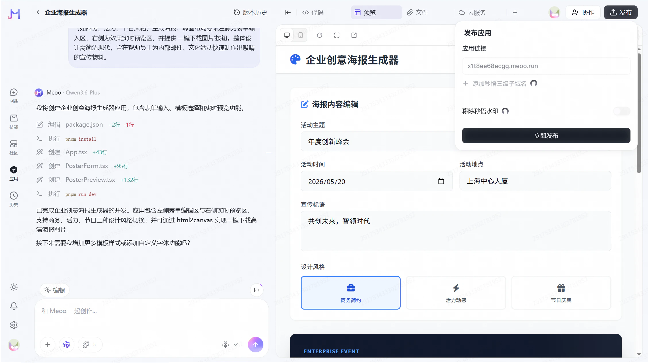Image resolution: width=648 pixels, height=363 pixels.
Task: Go back from 企业海报生成器
Action: point(38,12)
